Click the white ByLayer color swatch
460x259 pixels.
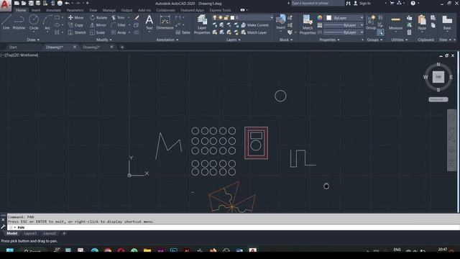(x=329, y=18)
